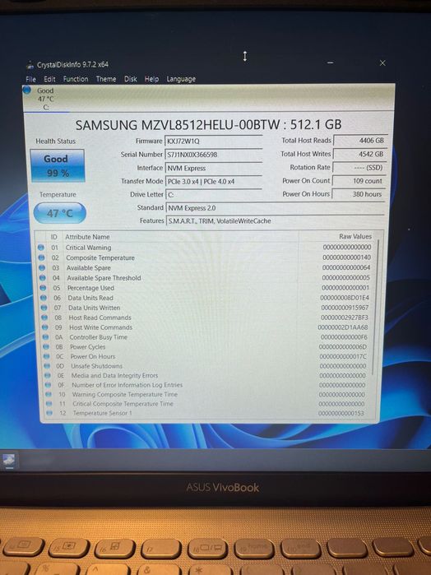
Task: Open the File menu
Action: [30, 79]
